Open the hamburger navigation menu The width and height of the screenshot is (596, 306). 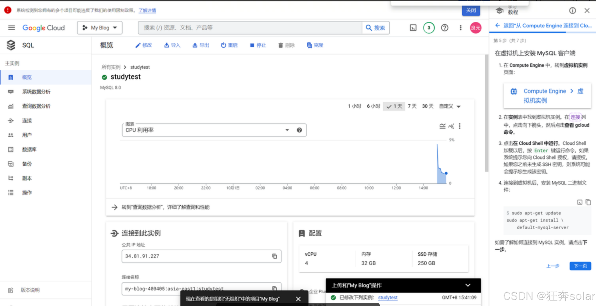pyautogui.click(x=11, y=28)
